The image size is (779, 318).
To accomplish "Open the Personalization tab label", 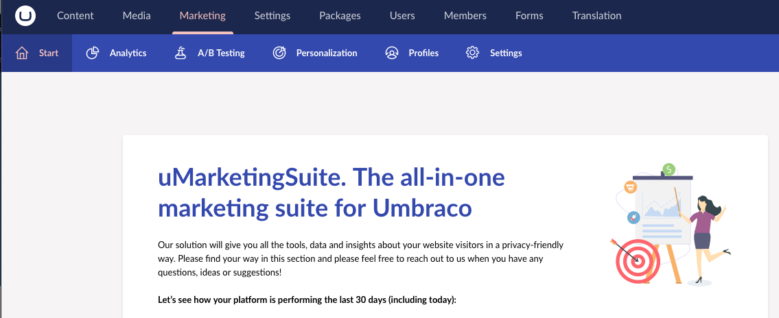I will point(327,53).
